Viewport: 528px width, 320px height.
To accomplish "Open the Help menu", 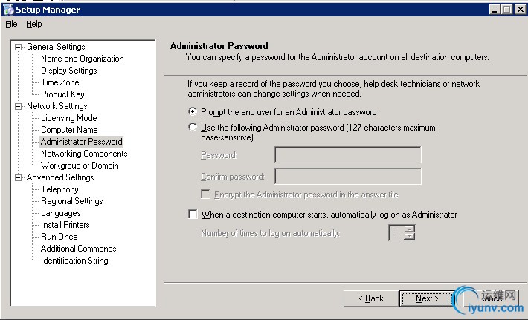I will point(34,24).
